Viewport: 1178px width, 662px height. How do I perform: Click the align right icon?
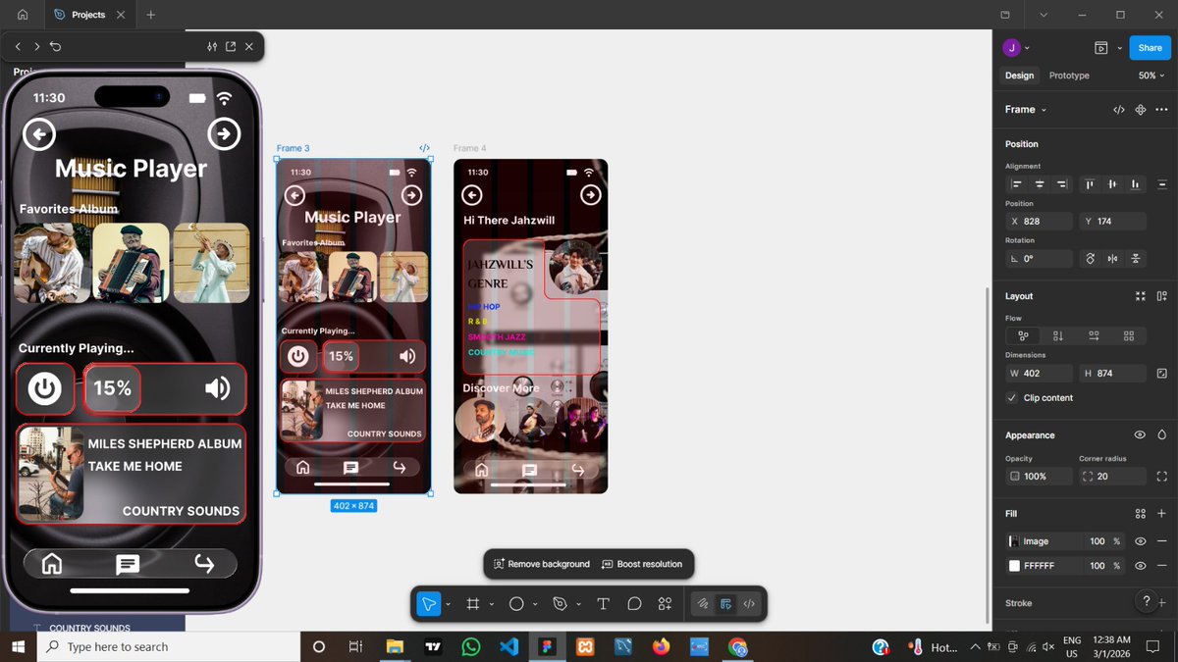coord(1062,184)
